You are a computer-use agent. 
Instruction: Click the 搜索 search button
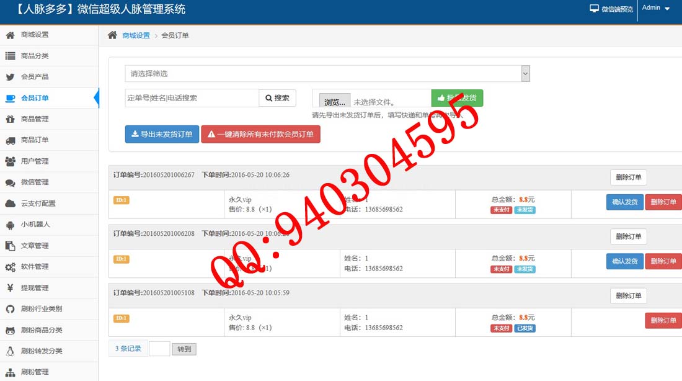click(277, 98)
